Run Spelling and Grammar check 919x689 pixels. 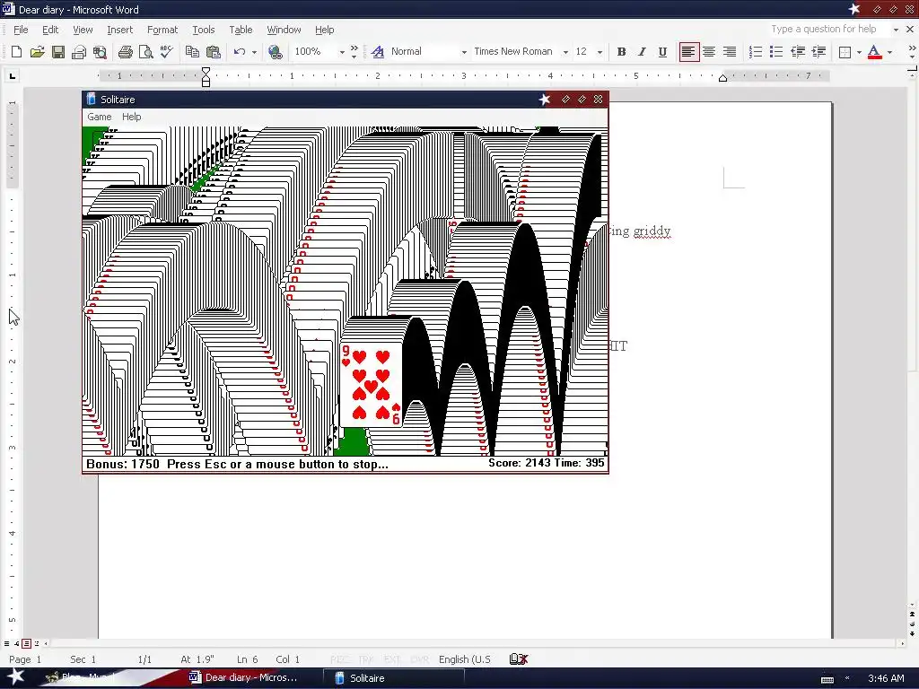(166, 51)
